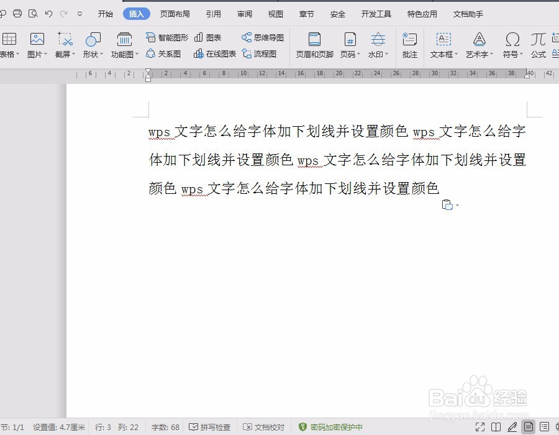
Task: Click the hanging indent marker on ruler
Action: click(x=148, y=76)
